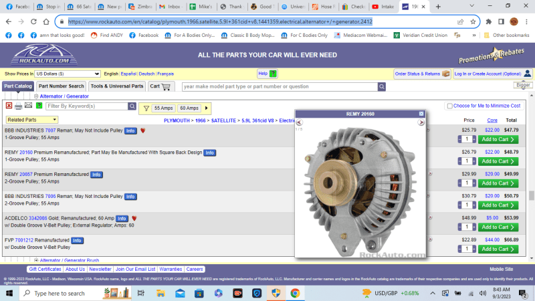The height and width of the screenshot is (301, 535).
Task: Bookmark this page with star icon
Action: tap(473, 21)
